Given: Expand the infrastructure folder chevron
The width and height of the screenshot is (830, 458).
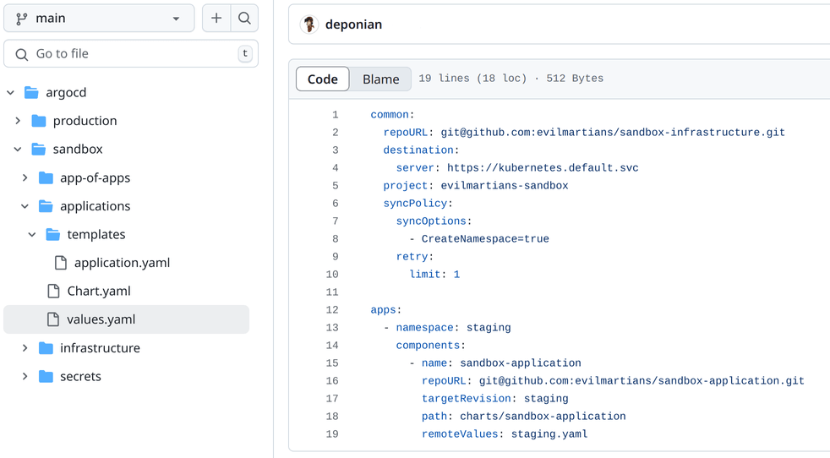Looking at the screenshot, I should click(25, 348).
